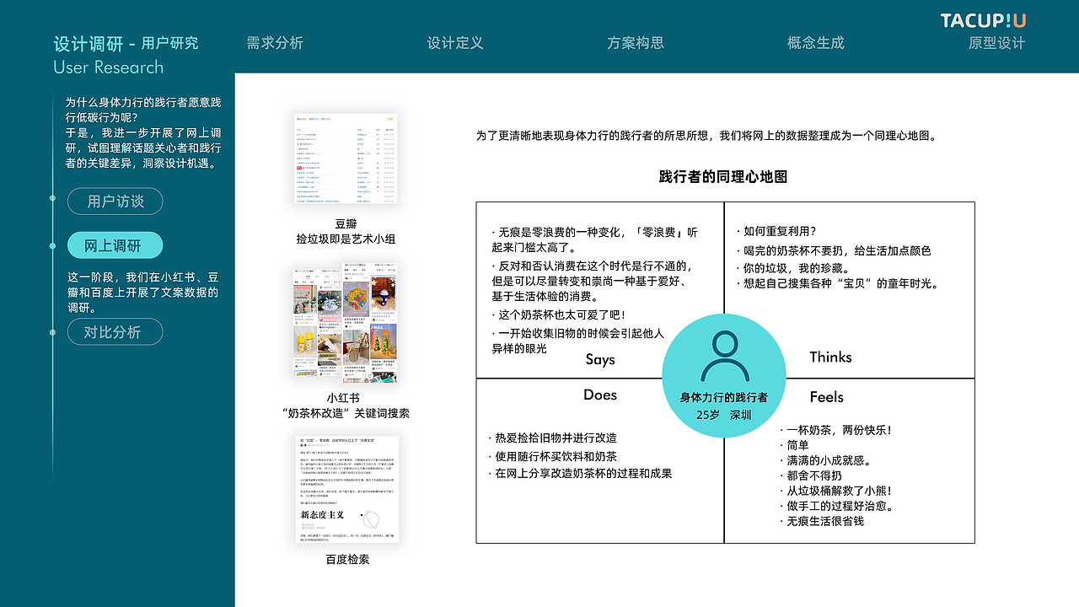Select the 设计调研 - 用户研究 heading
Image resolution: width=1079 pixels, height=607 pixels.
(x=126, y=43)
